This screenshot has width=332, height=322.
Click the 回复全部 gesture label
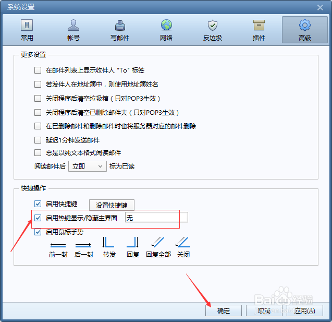(x=158, y=254)
